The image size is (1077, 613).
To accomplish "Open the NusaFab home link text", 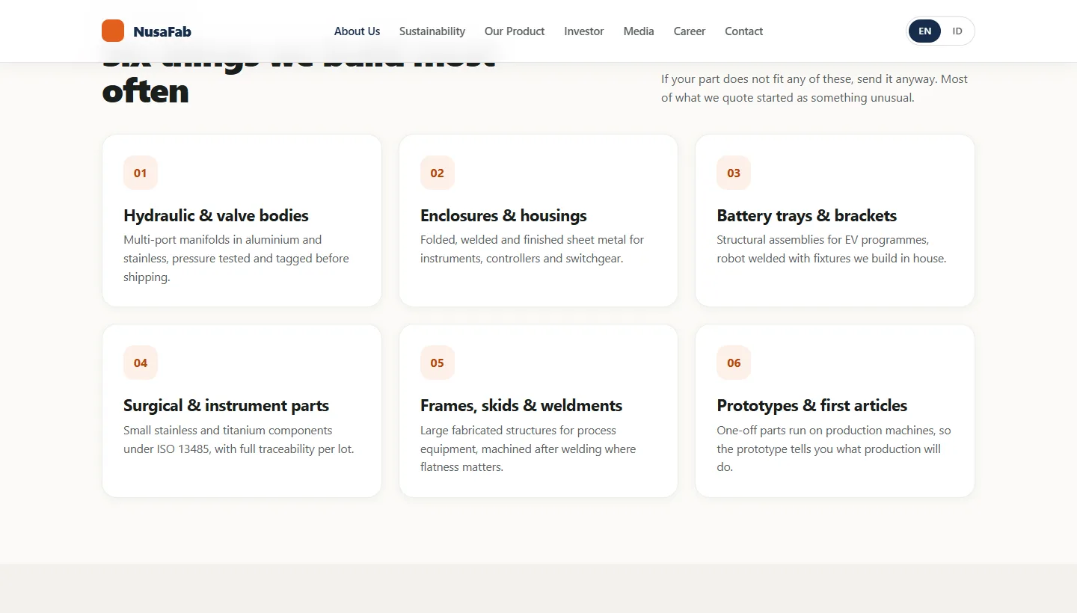I will [x=162, y=31].
